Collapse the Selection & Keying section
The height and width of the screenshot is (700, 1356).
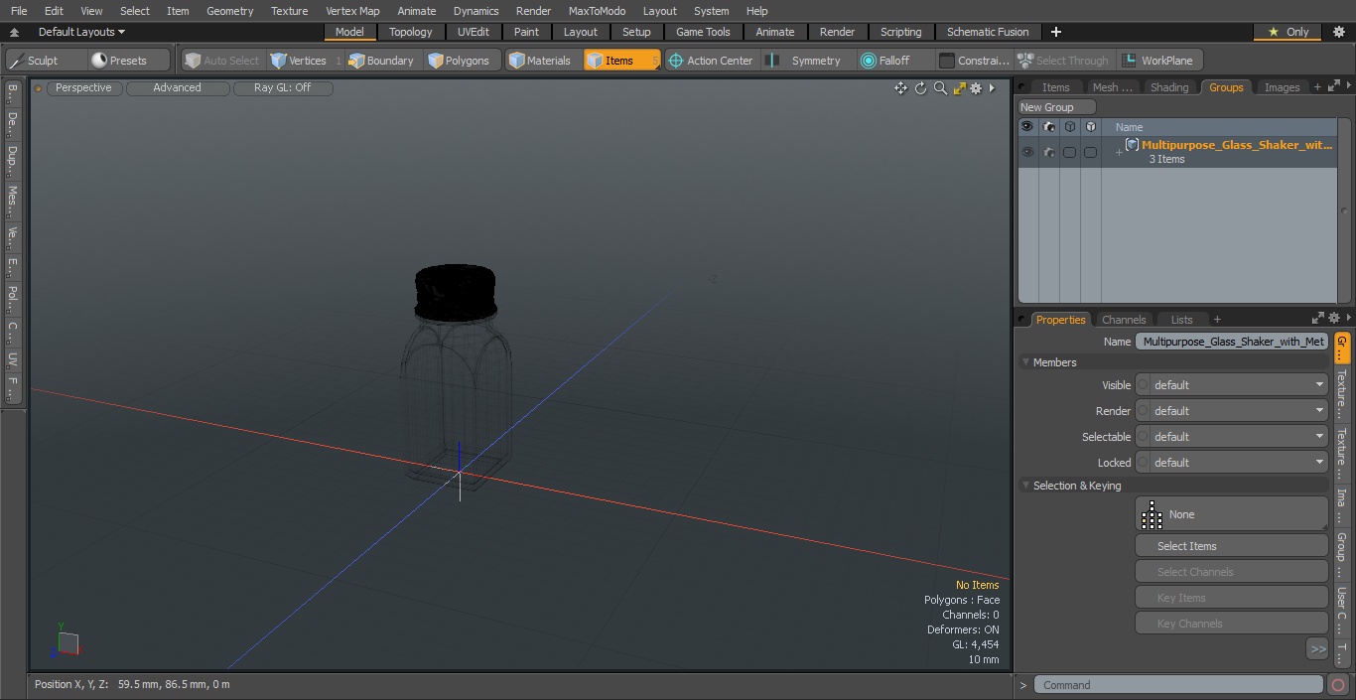click(x=1025, y=486)
